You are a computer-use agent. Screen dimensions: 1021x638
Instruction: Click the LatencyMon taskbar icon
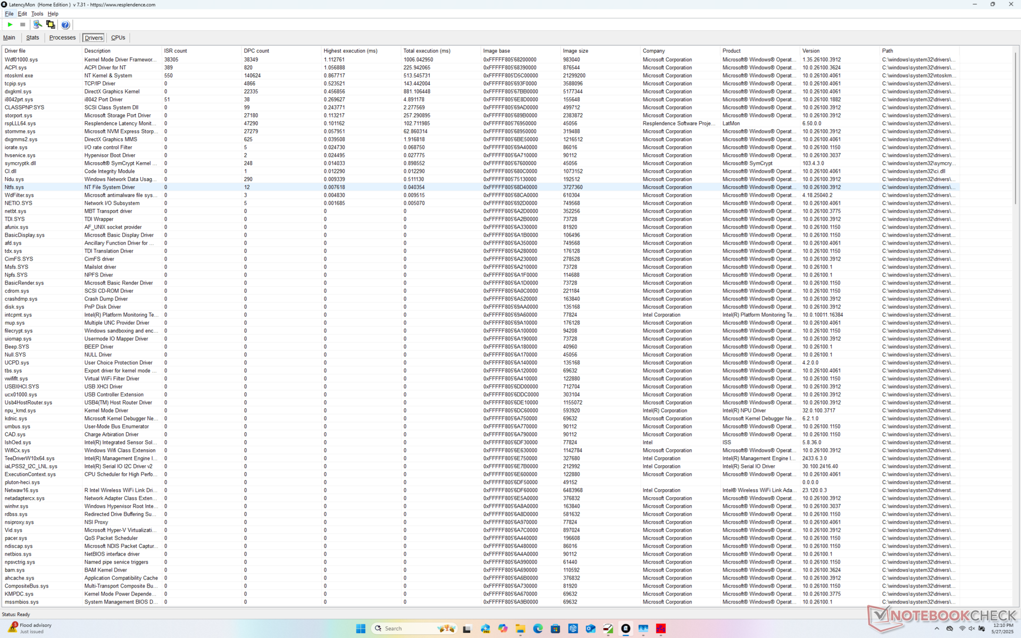(x=626, y=628)
